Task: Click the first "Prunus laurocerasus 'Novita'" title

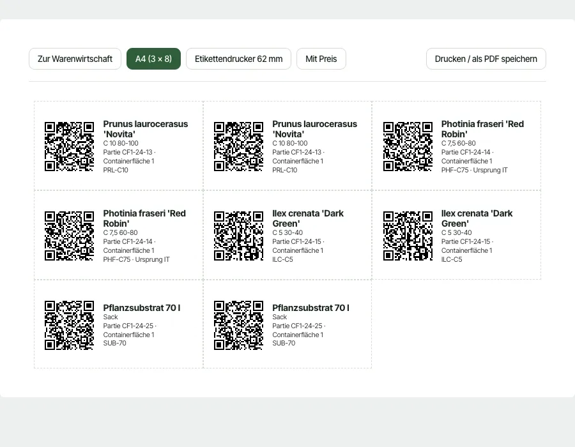Action: (x=146, y=129)
